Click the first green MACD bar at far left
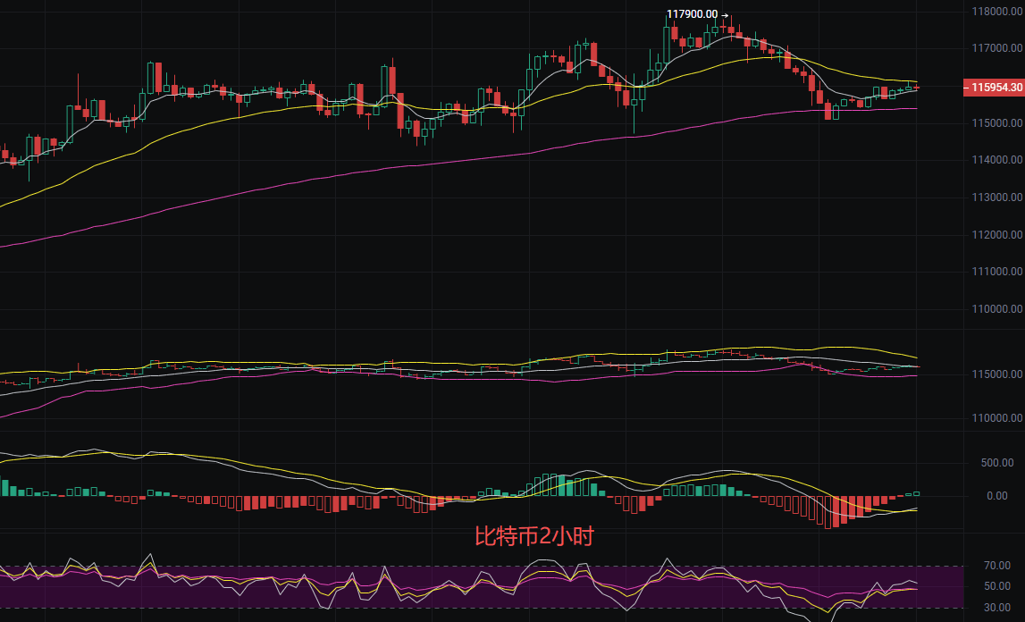Viewport: 1025px width, 622px height. click(x=4, y=488)
